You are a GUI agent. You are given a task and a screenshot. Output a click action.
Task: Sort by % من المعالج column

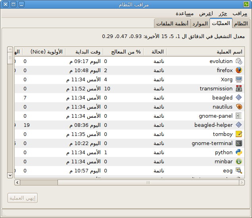(123, 52)
